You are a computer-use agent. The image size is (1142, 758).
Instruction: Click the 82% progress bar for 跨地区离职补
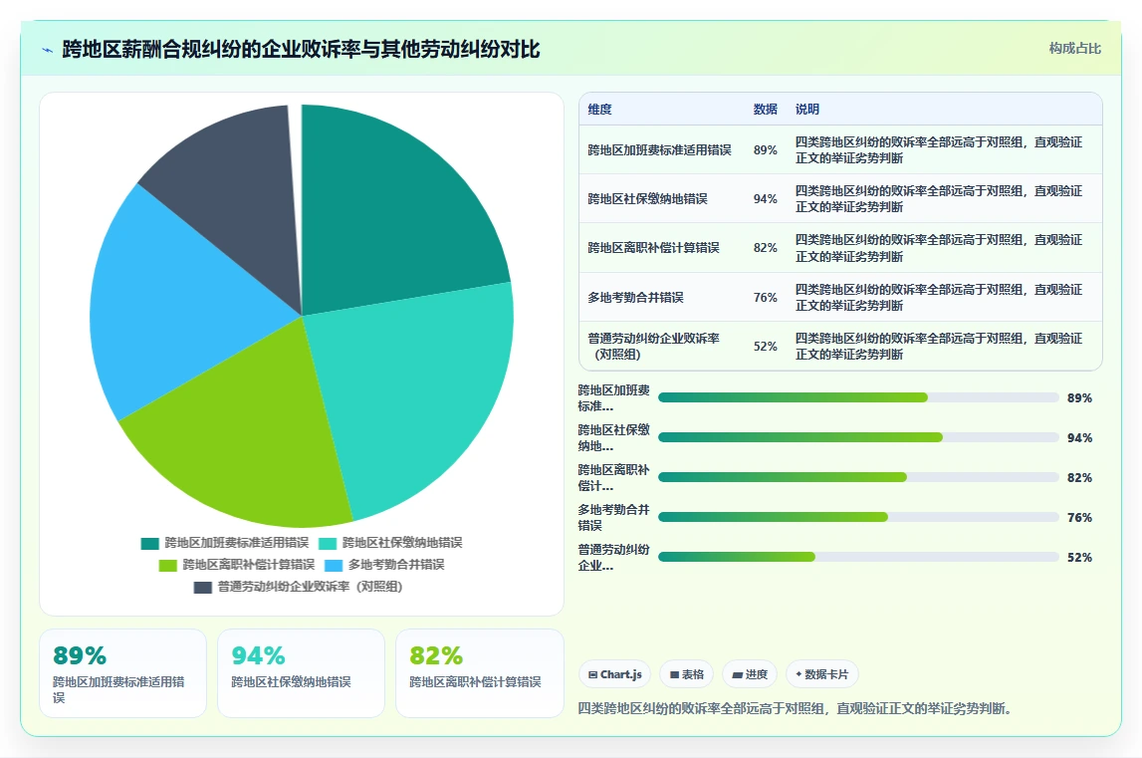tap(858, 477)
